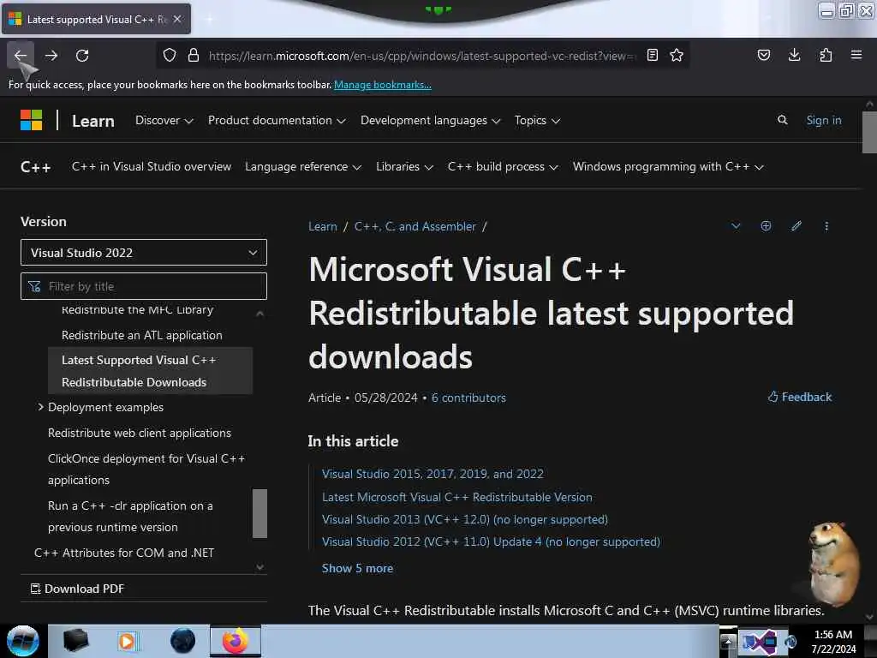Open Redistribute an ATL application
Image resolution: width=877 pixels, height=658 pixels.
point(141,335)
